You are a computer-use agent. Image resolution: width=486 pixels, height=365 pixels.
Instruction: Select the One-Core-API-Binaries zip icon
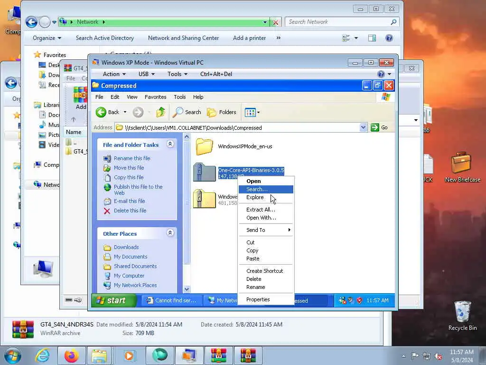point(204,172)
